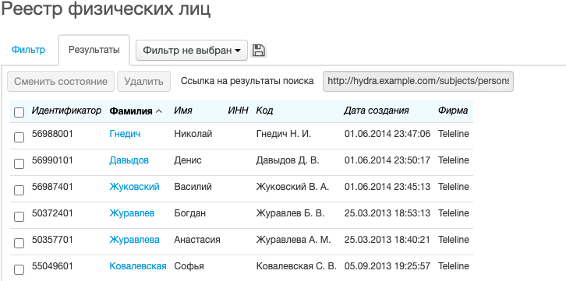Click the date 01.06.2014 23:45:13
The height and width of the screenshot is (281, 566).
[387, 187]
